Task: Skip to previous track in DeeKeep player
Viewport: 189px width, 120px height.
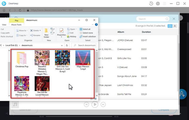Action: point(86,104)
